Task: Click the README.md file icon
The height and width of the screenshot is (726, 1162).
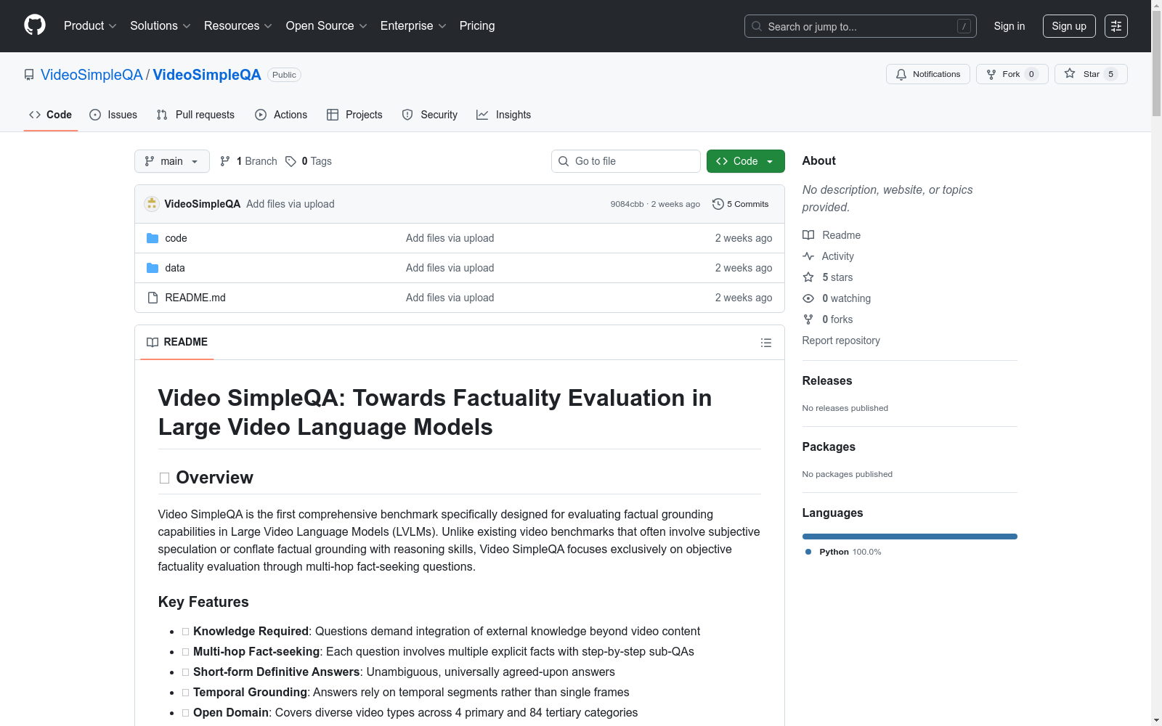Action: (153, 298)
